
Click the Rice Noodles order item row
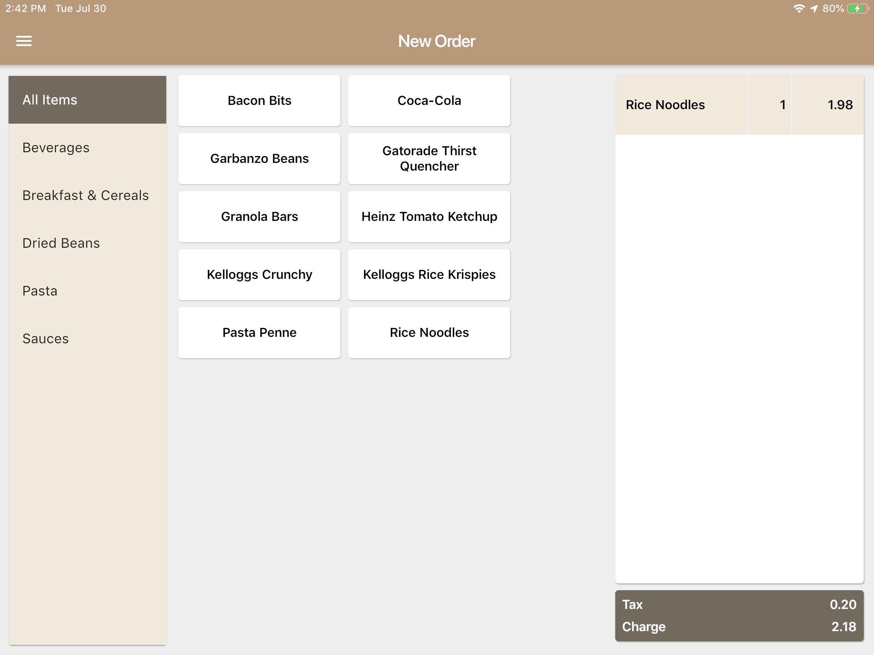point(739,104)
